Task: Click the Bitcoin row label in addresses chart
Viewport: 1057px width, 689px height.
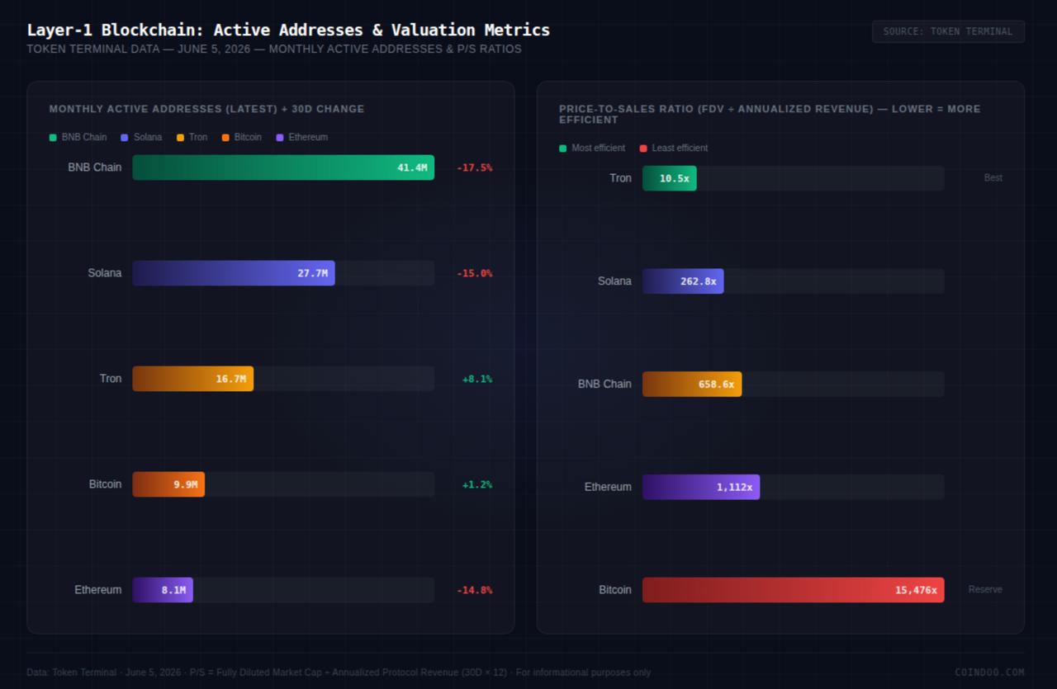Action: point(106,484)
